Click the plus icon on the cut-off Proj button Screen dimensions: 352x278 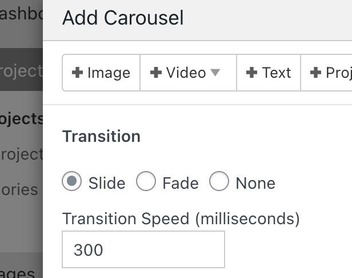pyautogui.click(x=315, y=73)
